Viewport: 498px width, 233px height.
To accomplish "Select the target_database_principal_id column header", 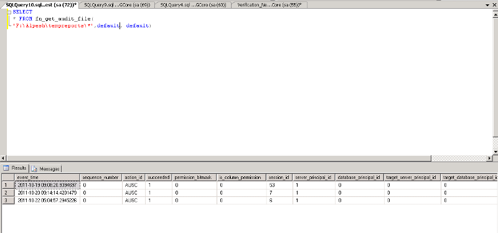I will 469,177.
